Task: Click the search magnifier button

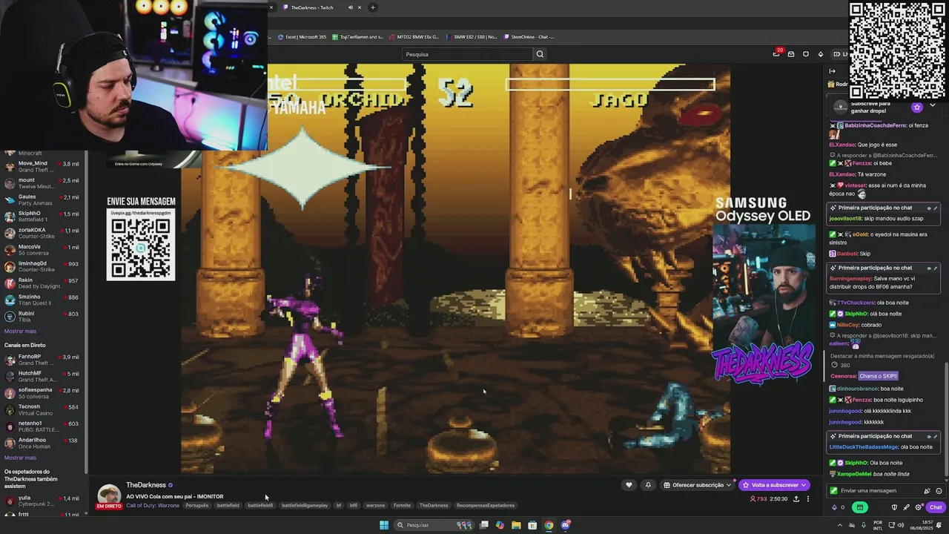Action: pos(540,54)
